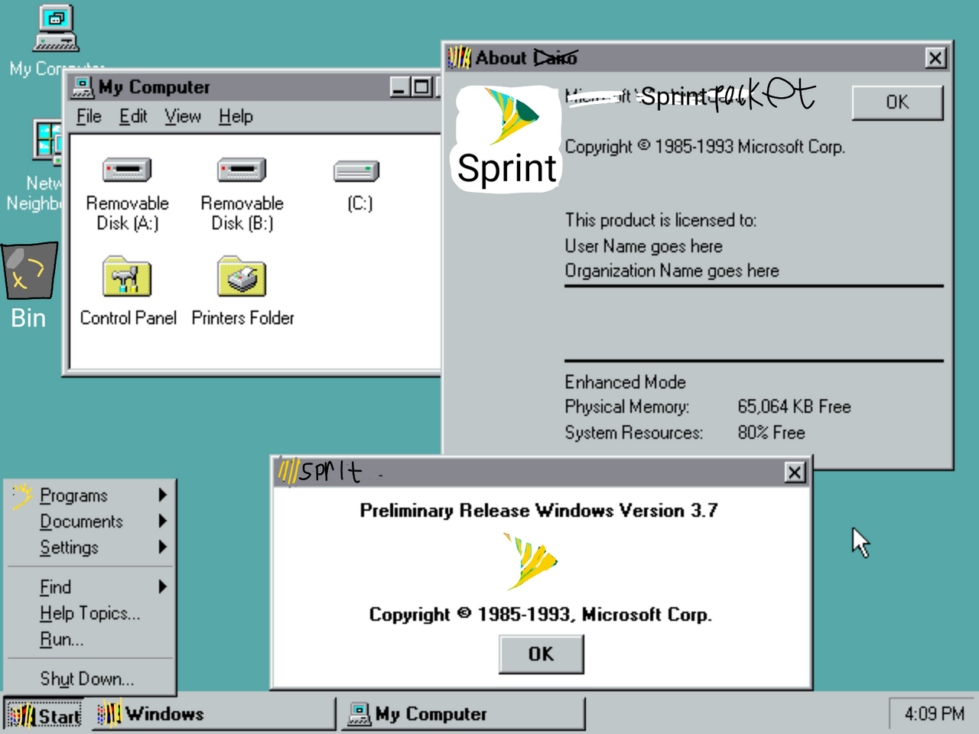Open the File menu in My Computer
This screenshot has height=734, width=979.
[89, 116]
